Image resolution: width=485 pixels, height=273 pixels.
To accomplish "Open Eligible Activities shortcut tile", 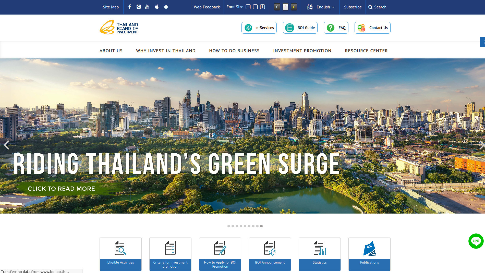I will pyautogui.click(x=120, y=254).
